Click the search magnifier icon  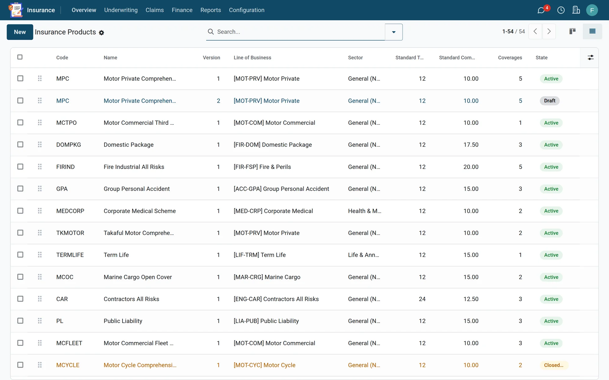211,32
